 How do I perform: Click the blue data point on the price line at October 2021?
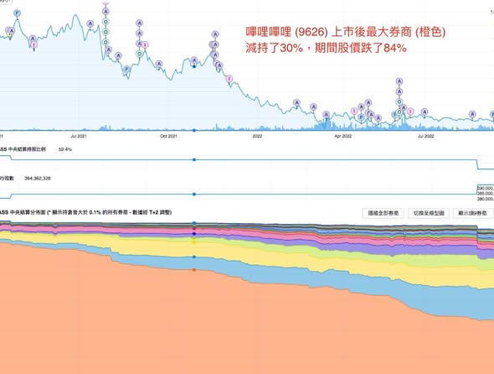(194, 66)
